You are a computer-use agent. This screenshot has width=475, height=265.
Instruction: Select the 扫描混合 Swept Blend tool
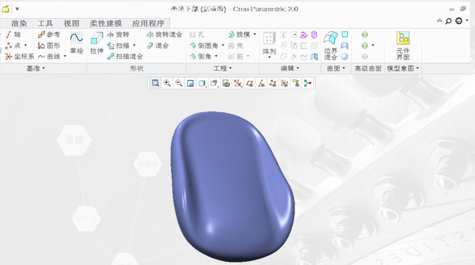click(125, 56)
